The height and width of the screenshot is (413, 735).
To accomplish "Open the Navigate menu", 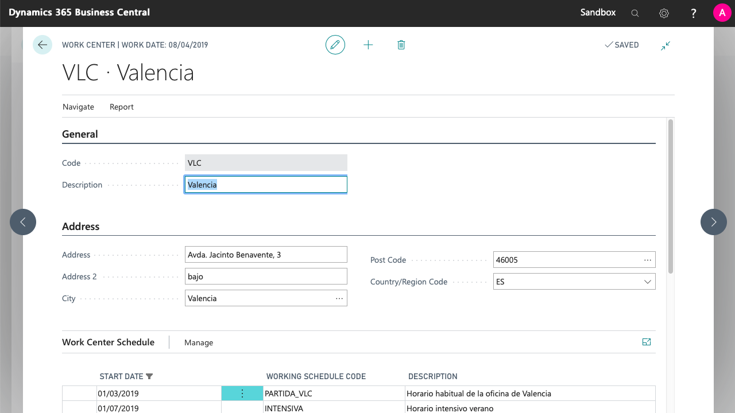I will (78, 107).
